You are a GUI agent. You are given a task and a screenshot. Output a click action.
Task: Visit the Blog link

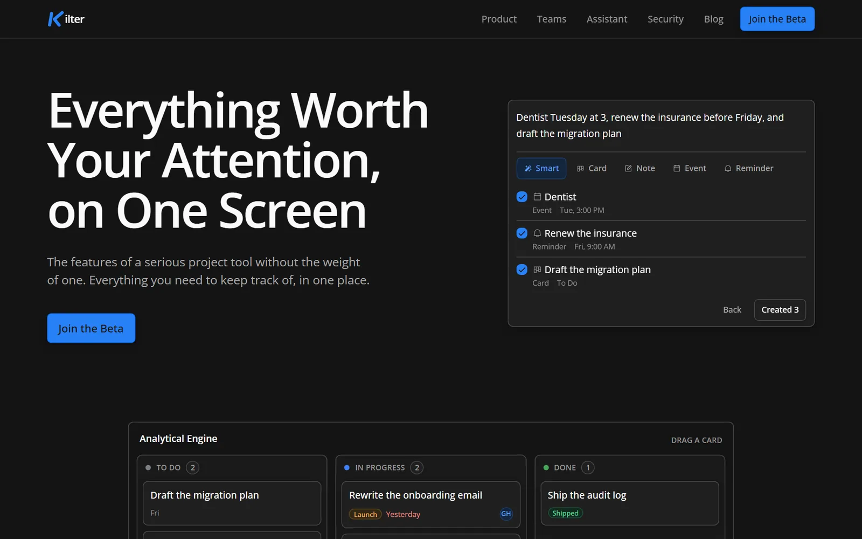point(713,19)
